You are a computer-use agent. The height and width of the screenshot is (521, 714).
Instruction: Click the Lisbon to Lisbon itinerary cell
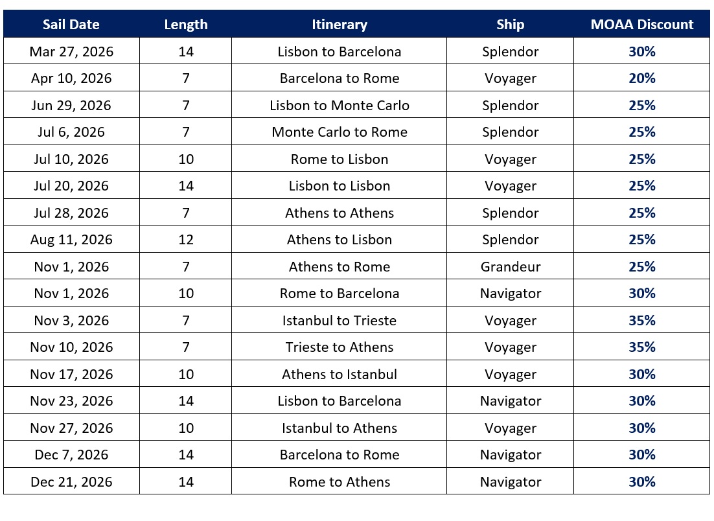[339, 186]
